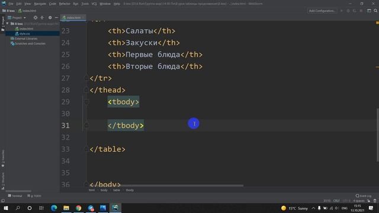Click the html breadcrumb below editor

92,191
